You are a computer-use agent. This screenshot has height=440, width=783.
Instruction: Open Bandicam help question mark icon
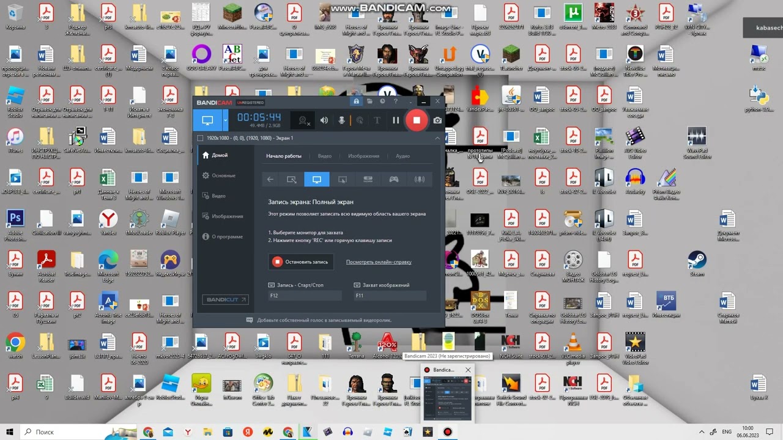point(396,101)
